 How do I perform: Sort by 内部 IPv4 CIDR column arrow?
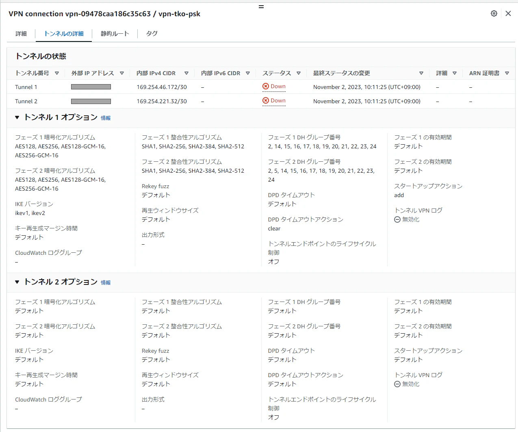coord(186,73)
